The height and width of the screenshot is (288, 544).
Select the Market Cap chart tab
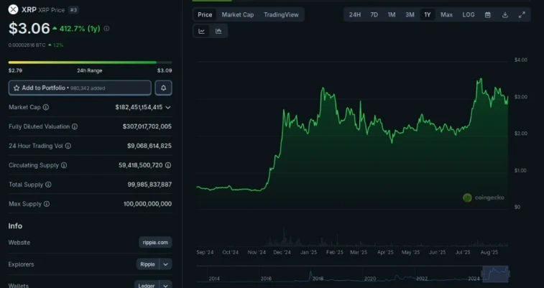pyautogui.click(x=238, y=15)
